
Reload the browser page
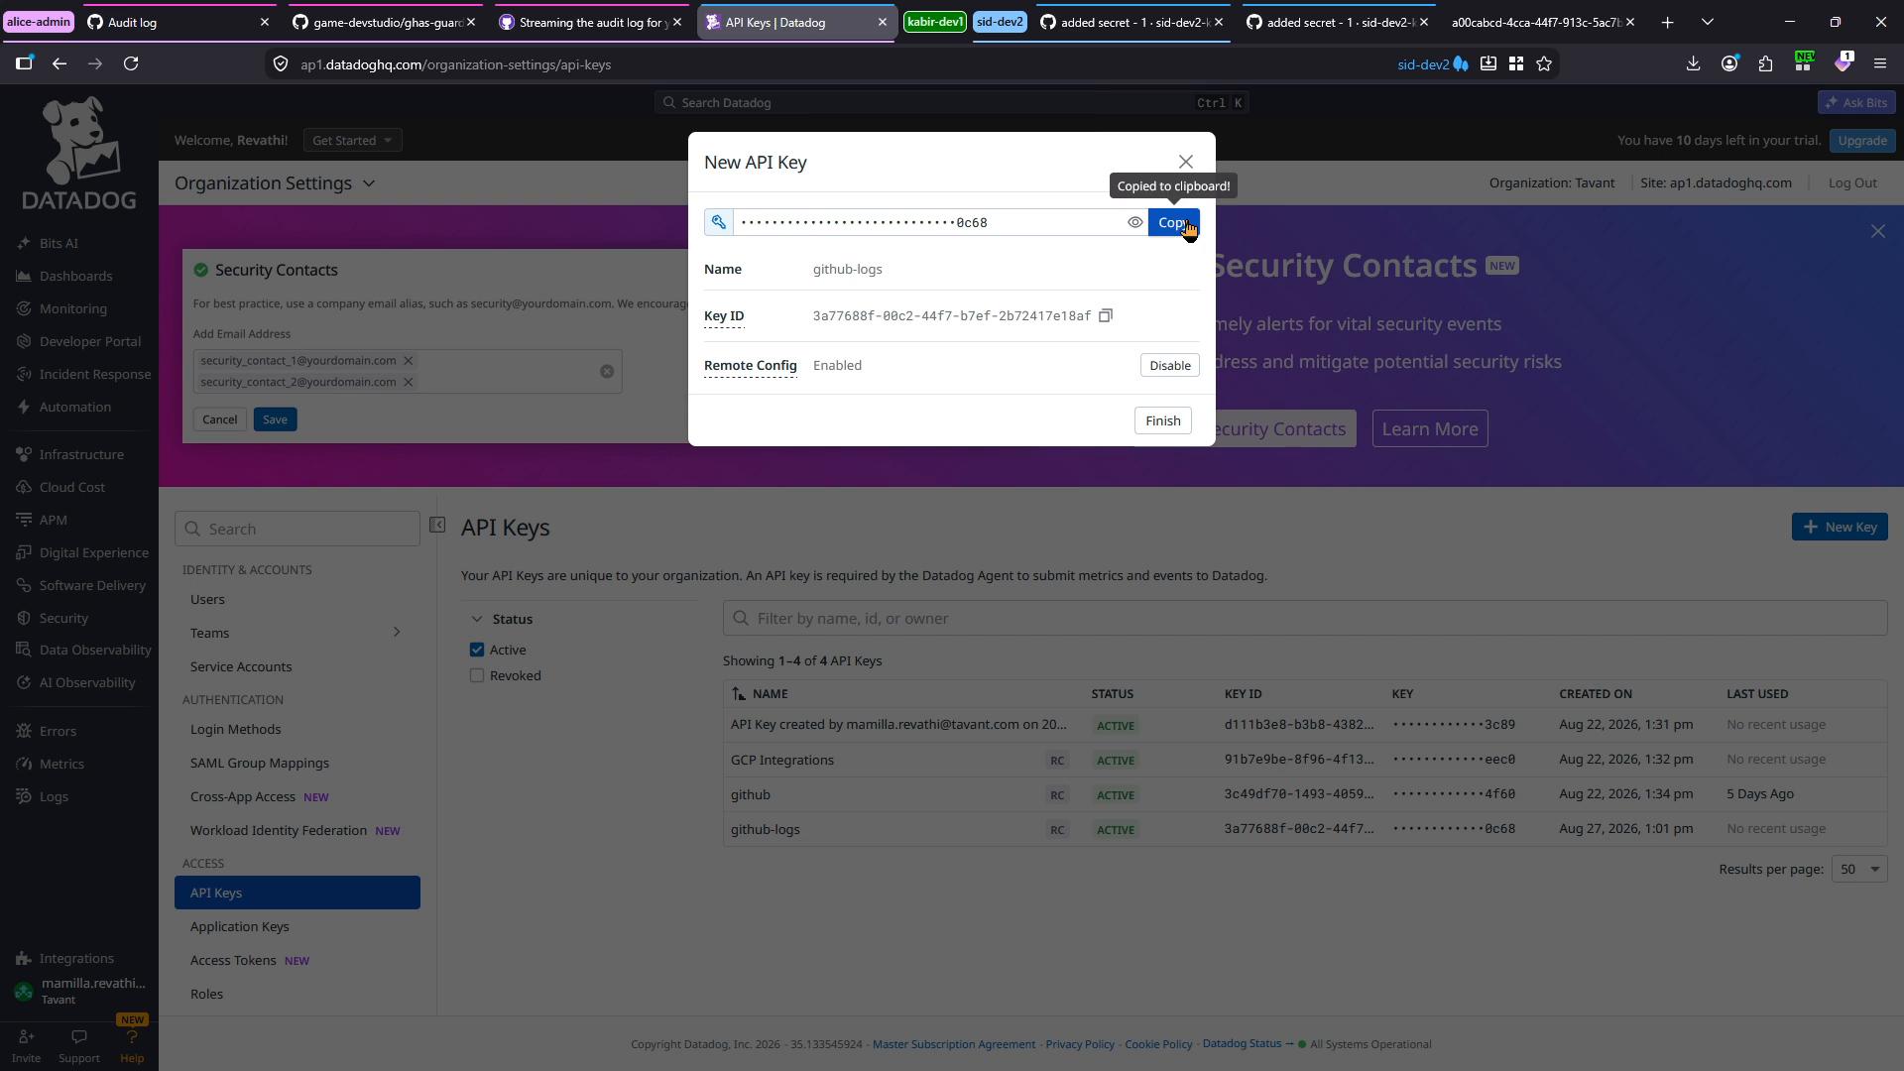coord(131,63)
